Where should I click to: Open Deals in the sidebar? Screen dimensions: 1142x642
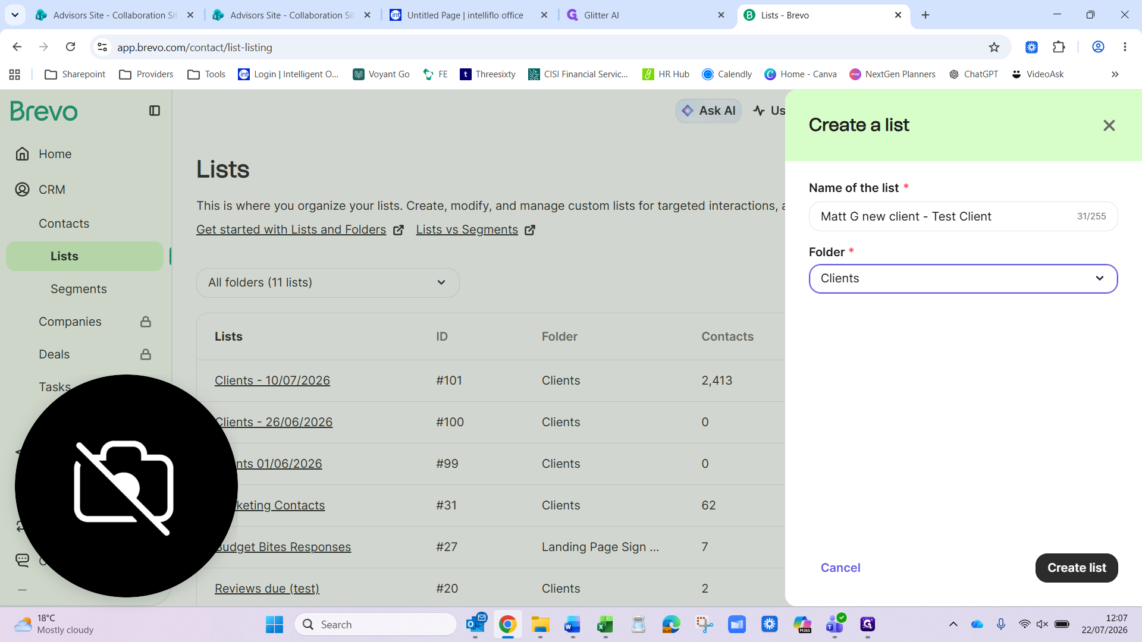tap(54, 354)
